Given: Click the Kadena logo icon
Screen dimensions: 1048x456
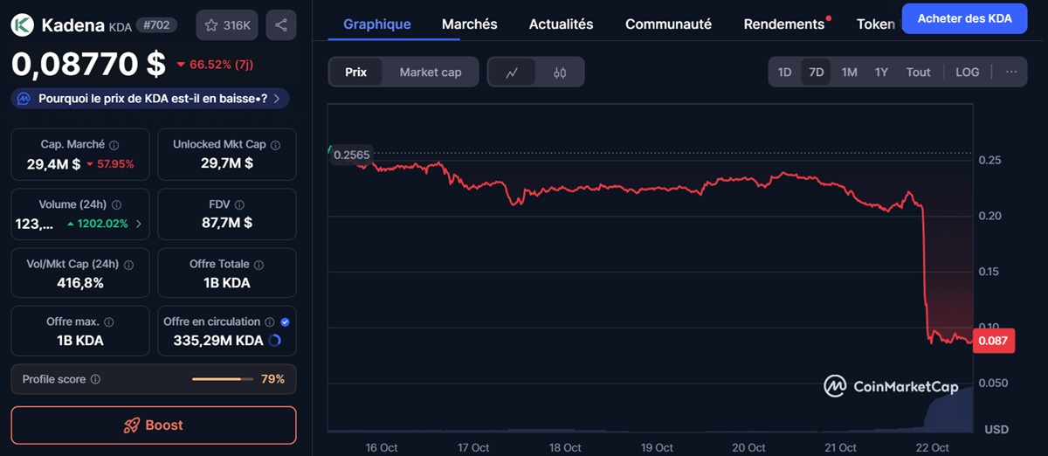Looking at the screenshot, I should (x=23, y=25).
